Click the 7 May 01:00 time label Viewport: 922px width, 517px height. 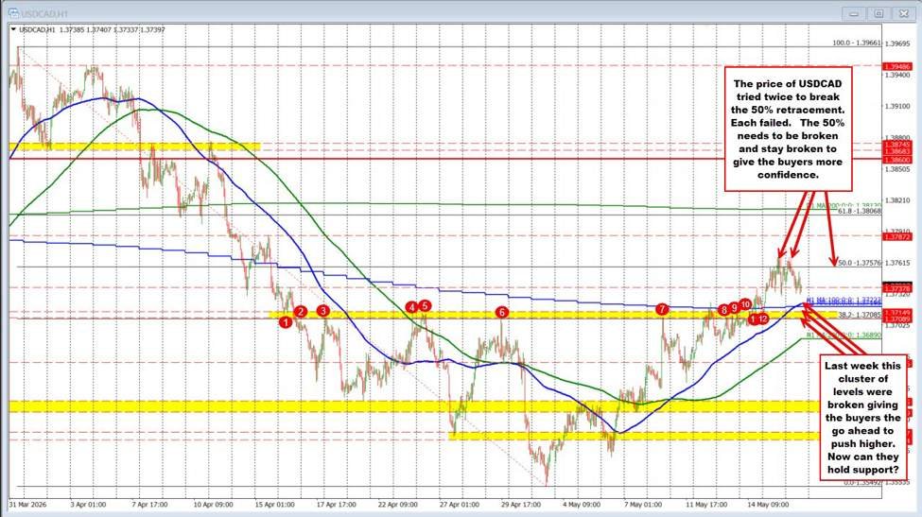point(643,505)
